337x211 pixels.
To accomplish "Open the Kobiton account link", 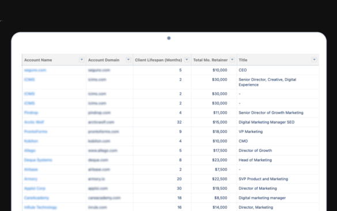I will tap(31, 141).
